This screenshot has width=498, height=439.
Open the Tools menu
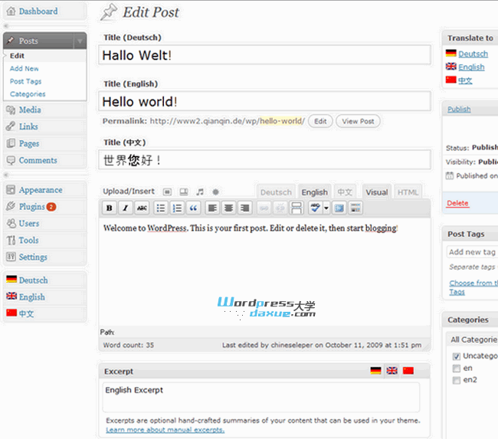click(x=28, y=240)
